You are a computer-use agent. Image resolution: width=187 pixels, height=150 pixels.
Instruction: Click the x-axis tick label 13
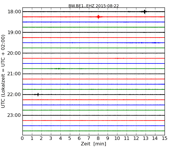(146, 138)
